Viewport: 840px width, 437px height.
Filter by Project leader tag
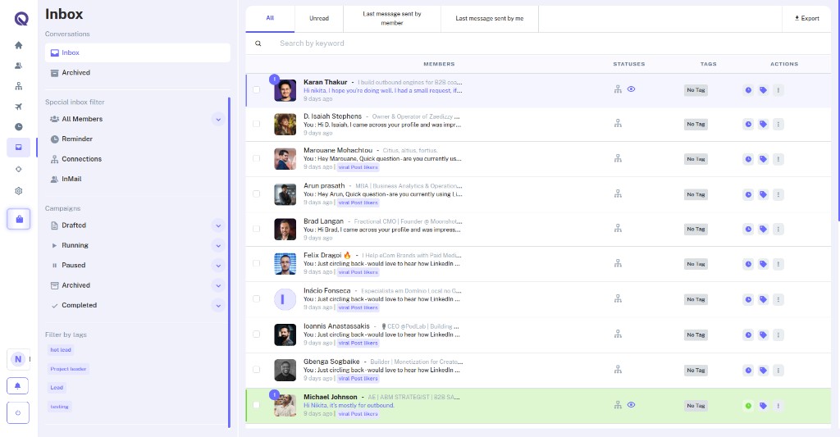click(68, 369)
